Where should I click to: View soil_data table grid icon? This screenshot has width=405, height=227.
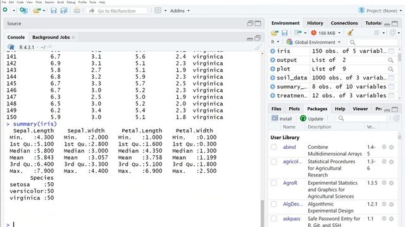(x=391, y=78)
